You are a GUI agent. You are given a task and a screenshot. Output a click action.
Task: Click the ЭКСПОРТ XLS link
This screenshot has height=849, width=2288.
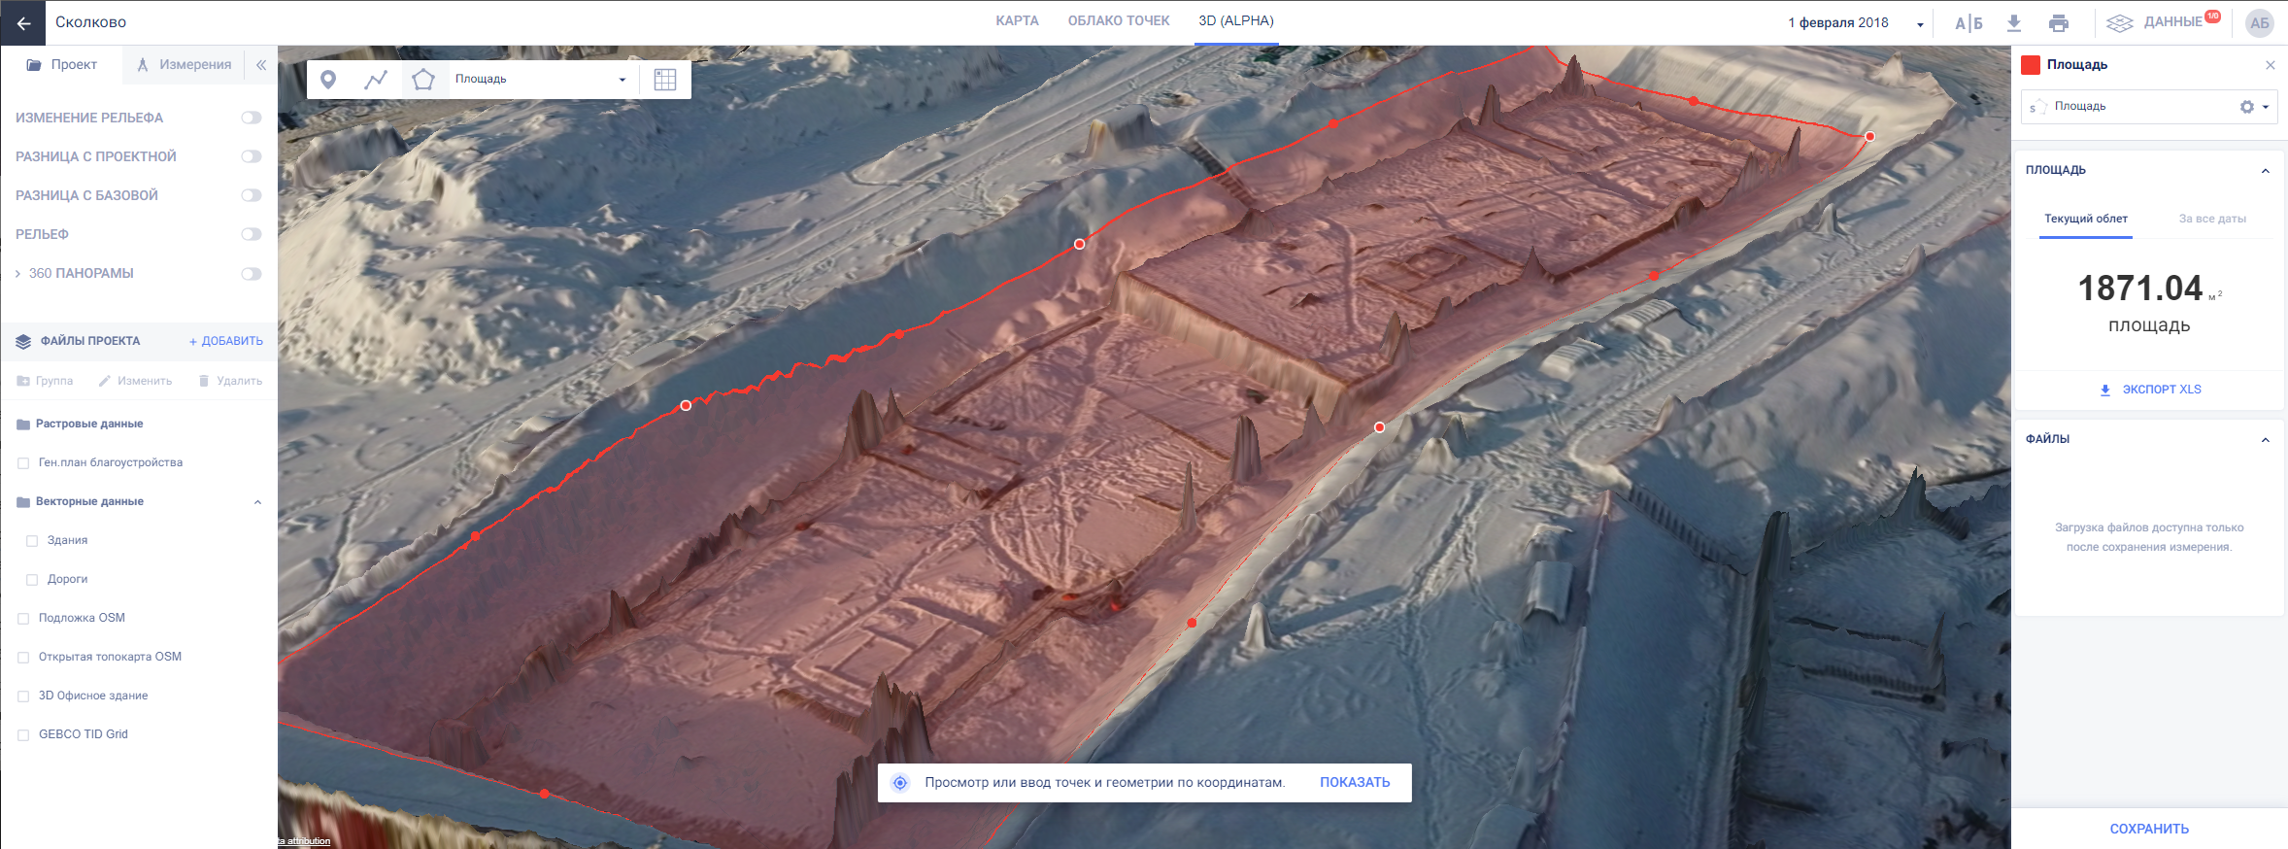2150,390
